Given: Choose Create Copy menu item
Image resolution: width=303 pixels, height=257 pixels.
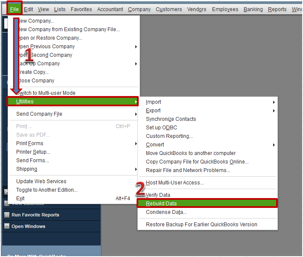Looking at the screenshot, I should (x=32, y=72).
